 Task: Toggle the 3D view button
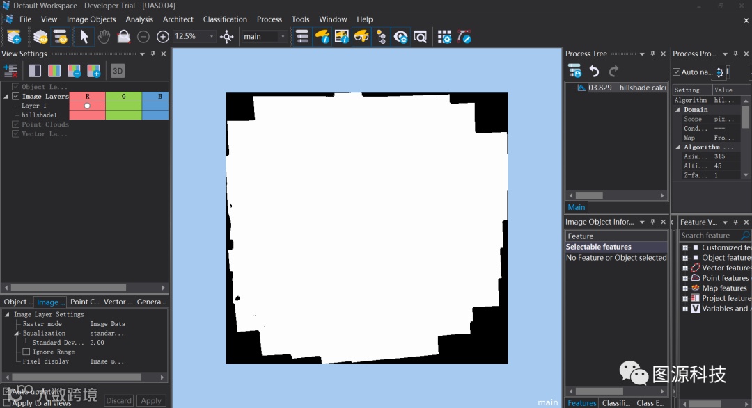click(x=118, y=71)
